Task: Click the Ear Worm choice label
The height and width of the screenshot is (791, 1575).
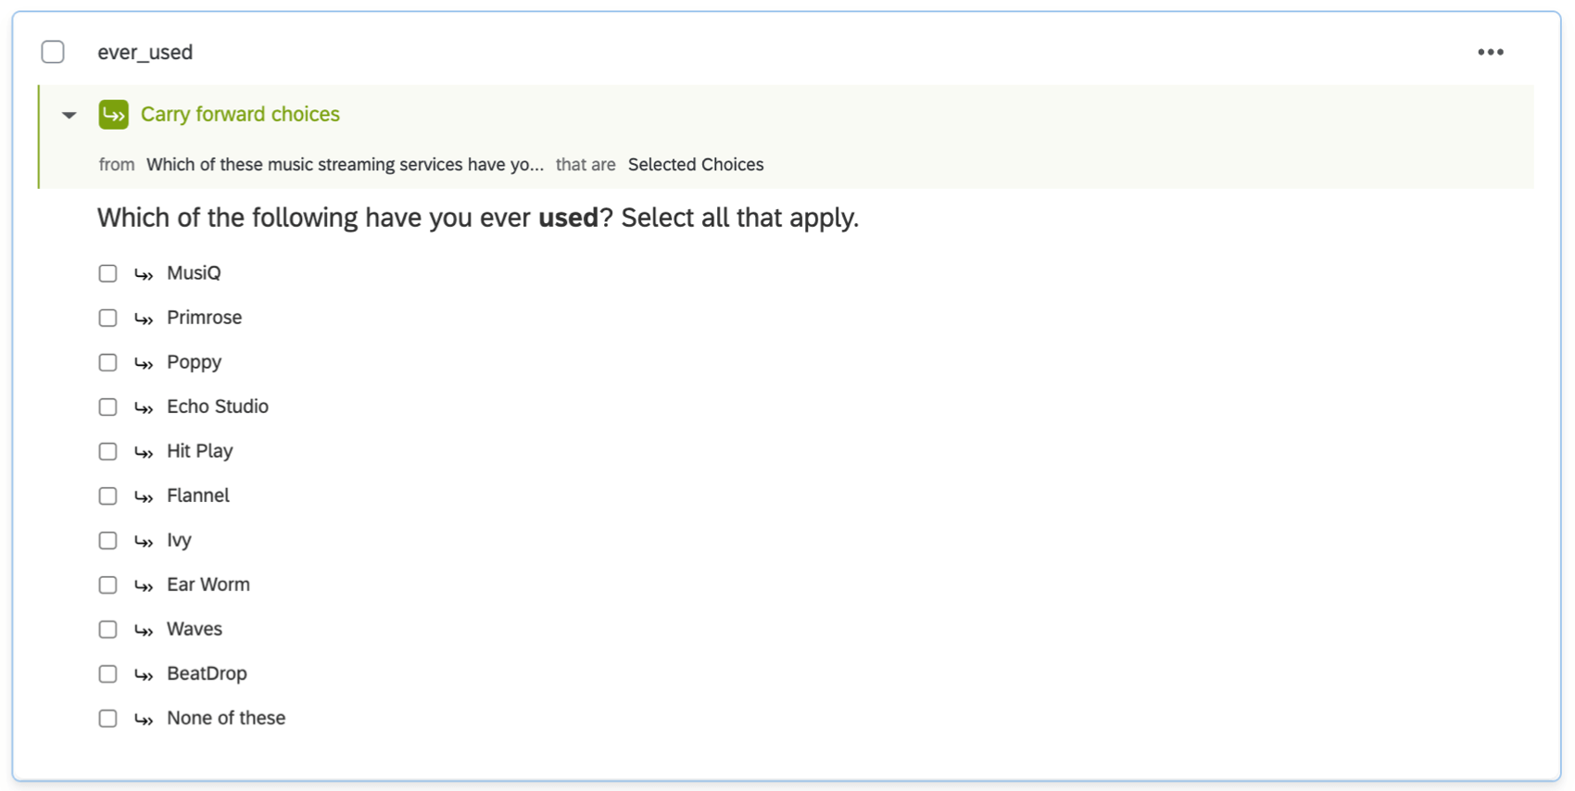Action: pos(208,584)
